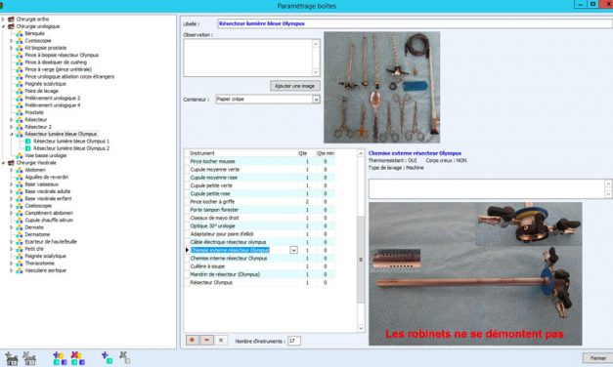
Task: Expand the Kit biopsie prostate node
Action: click(x=12, y=48)
